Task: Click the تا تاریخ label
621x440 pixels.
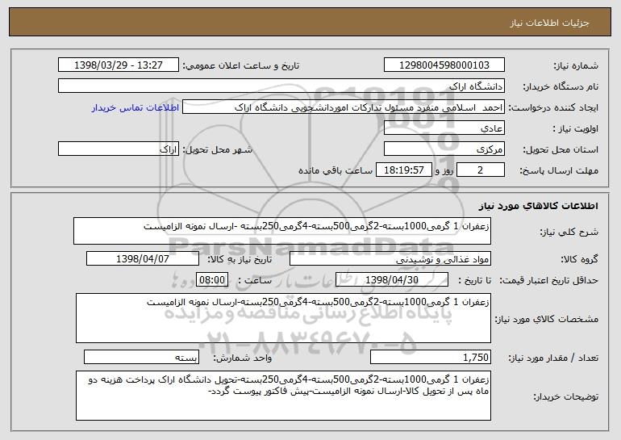Action: point(475,280)
